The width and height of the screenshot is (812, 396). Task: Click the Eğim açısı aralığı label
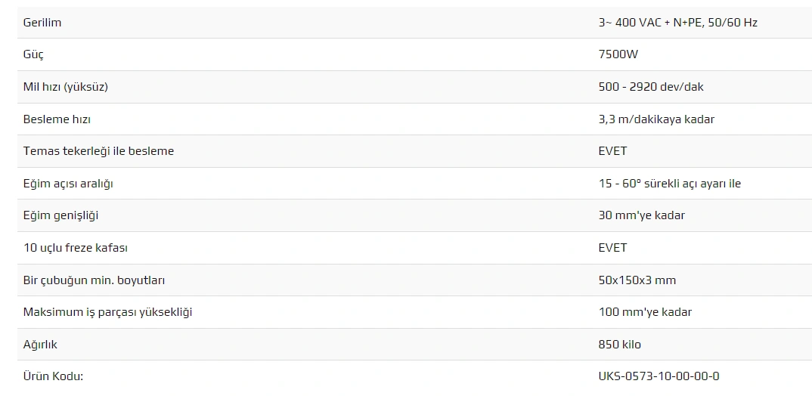[x=68, y=184]
